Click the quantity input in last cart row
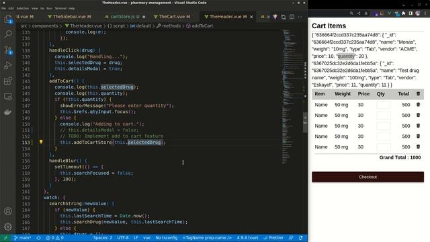The width and height of the screenshot is (430, 242). 384,147
